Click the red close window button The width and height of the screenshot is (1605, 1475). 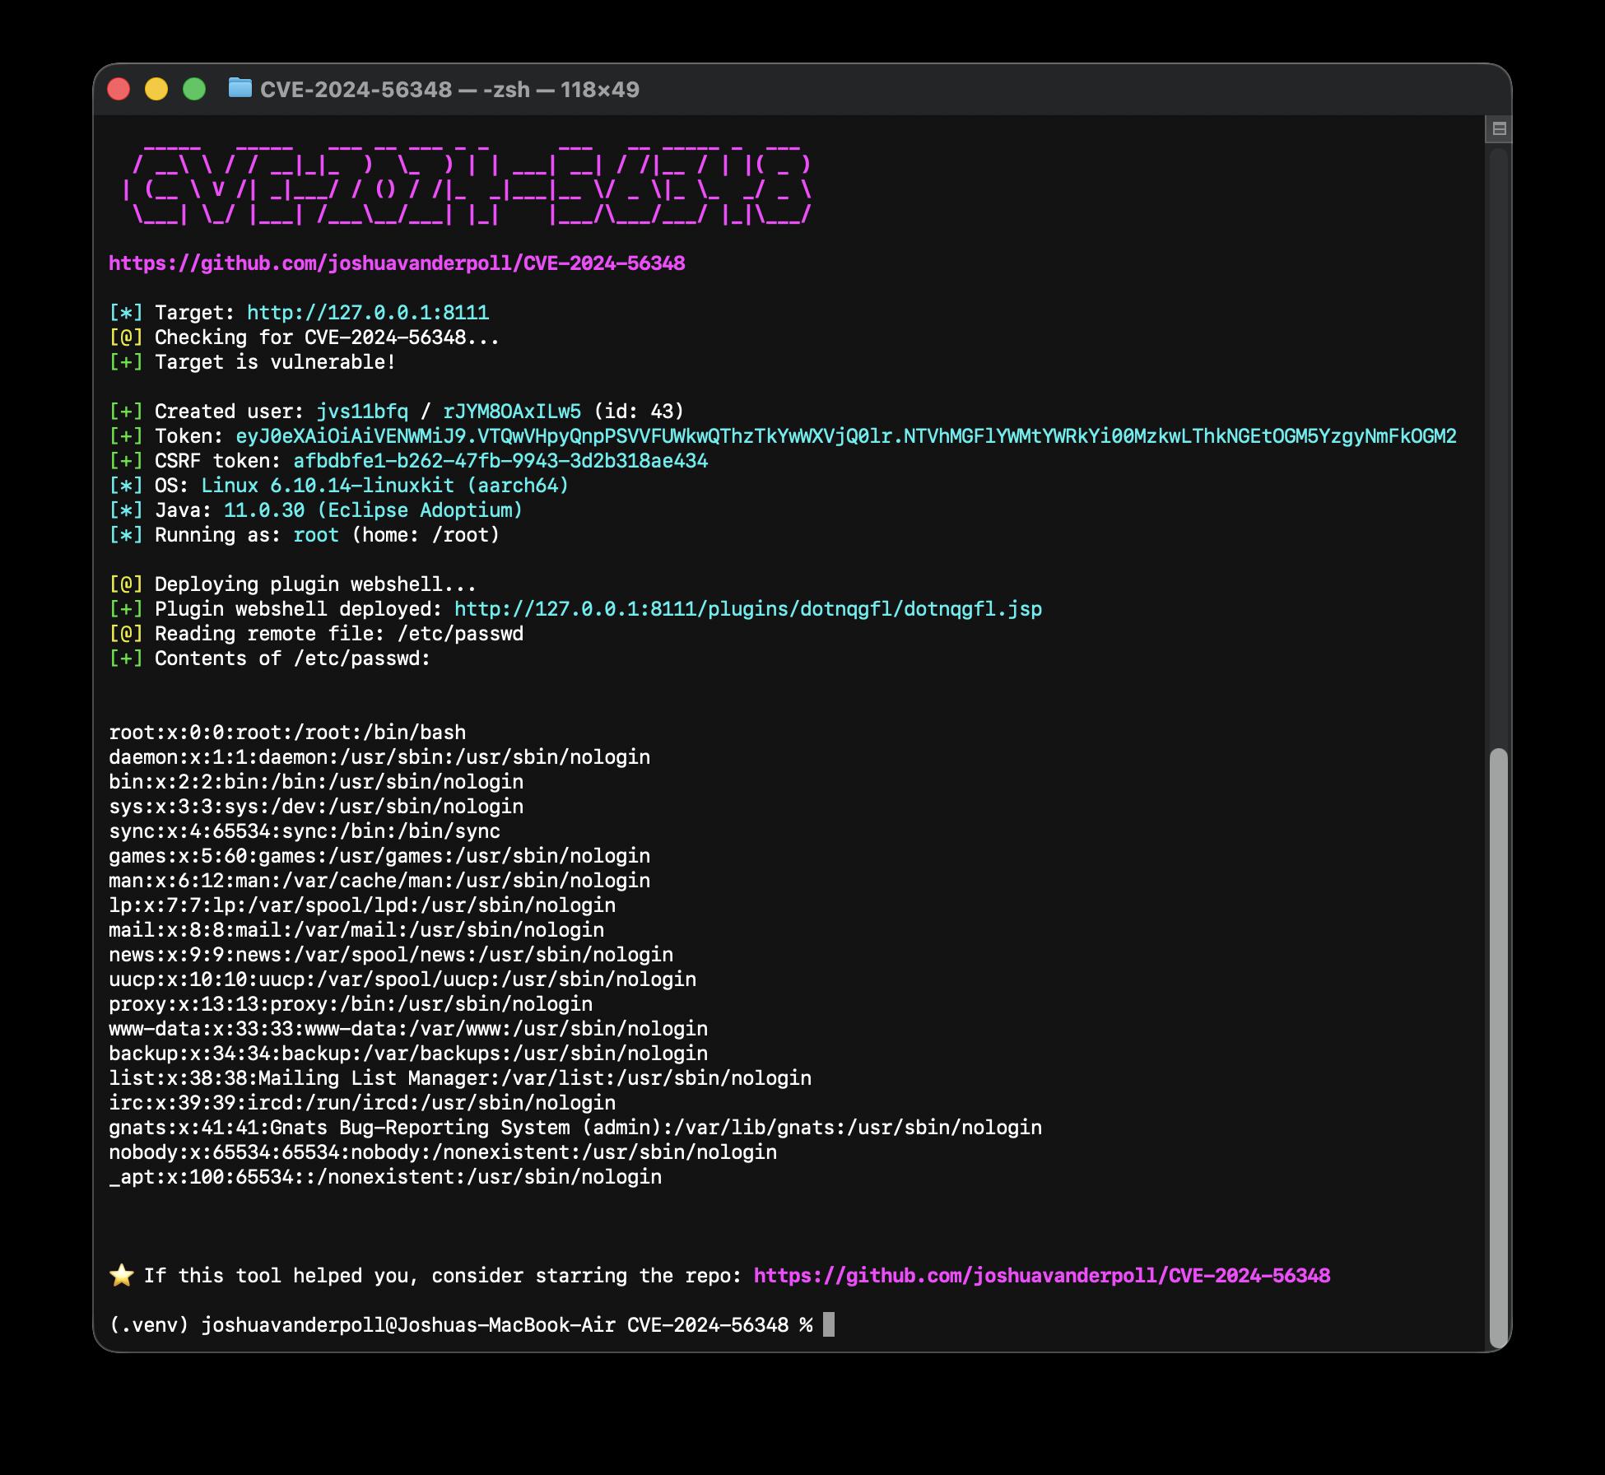click(119, 89)
